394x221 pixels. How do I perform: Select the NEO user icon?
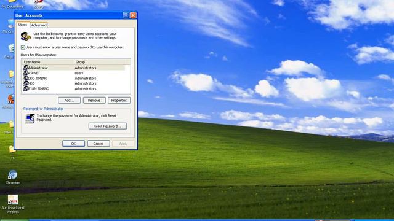click(25, 83)
